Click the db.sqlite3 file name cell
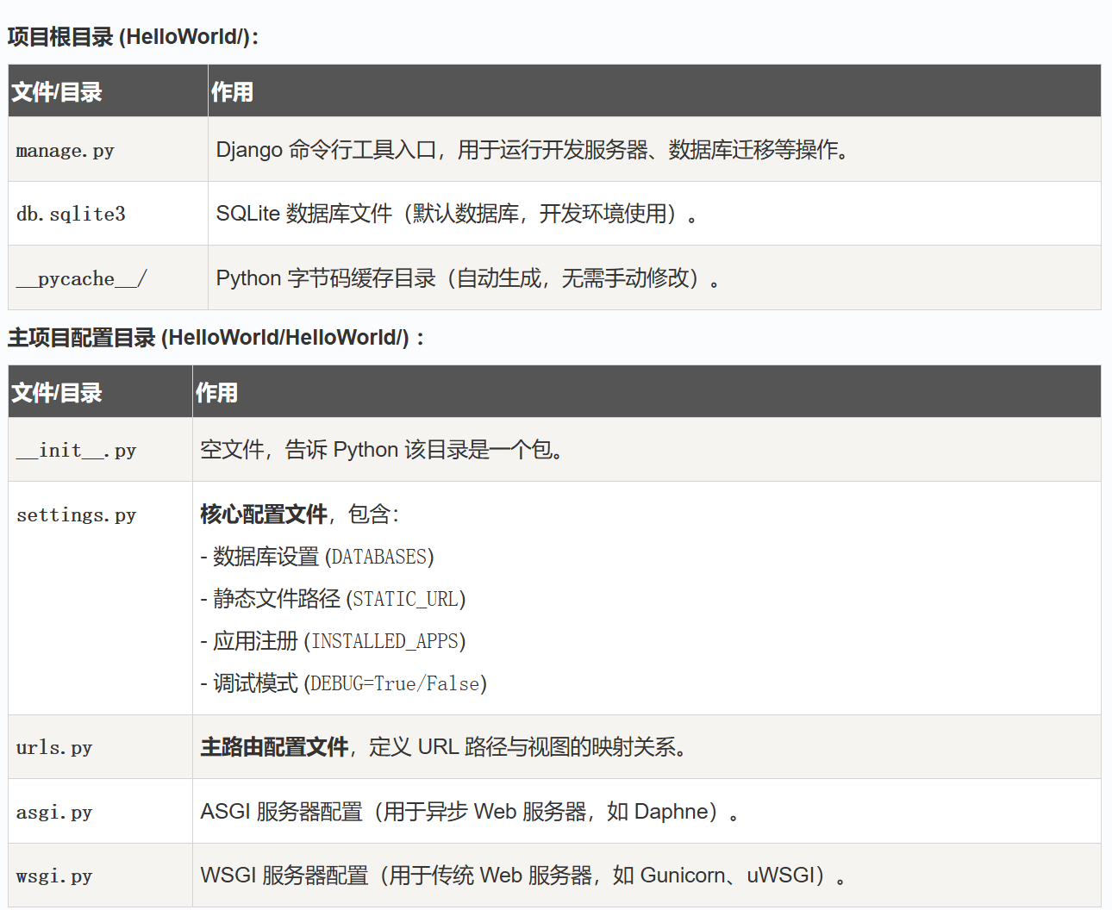 [71, 215]
